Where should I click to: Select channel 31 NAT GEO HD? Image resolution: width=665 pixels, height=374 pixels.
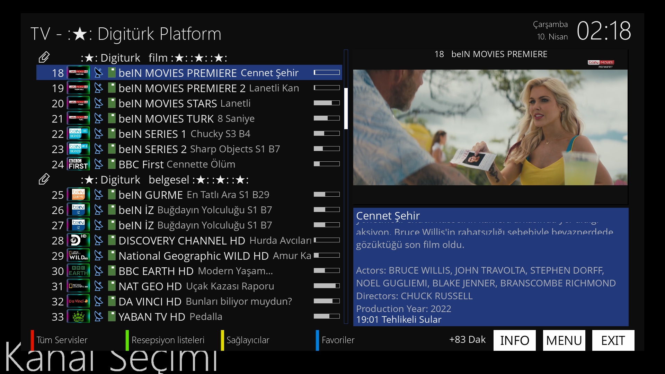[x=189, y=286]
